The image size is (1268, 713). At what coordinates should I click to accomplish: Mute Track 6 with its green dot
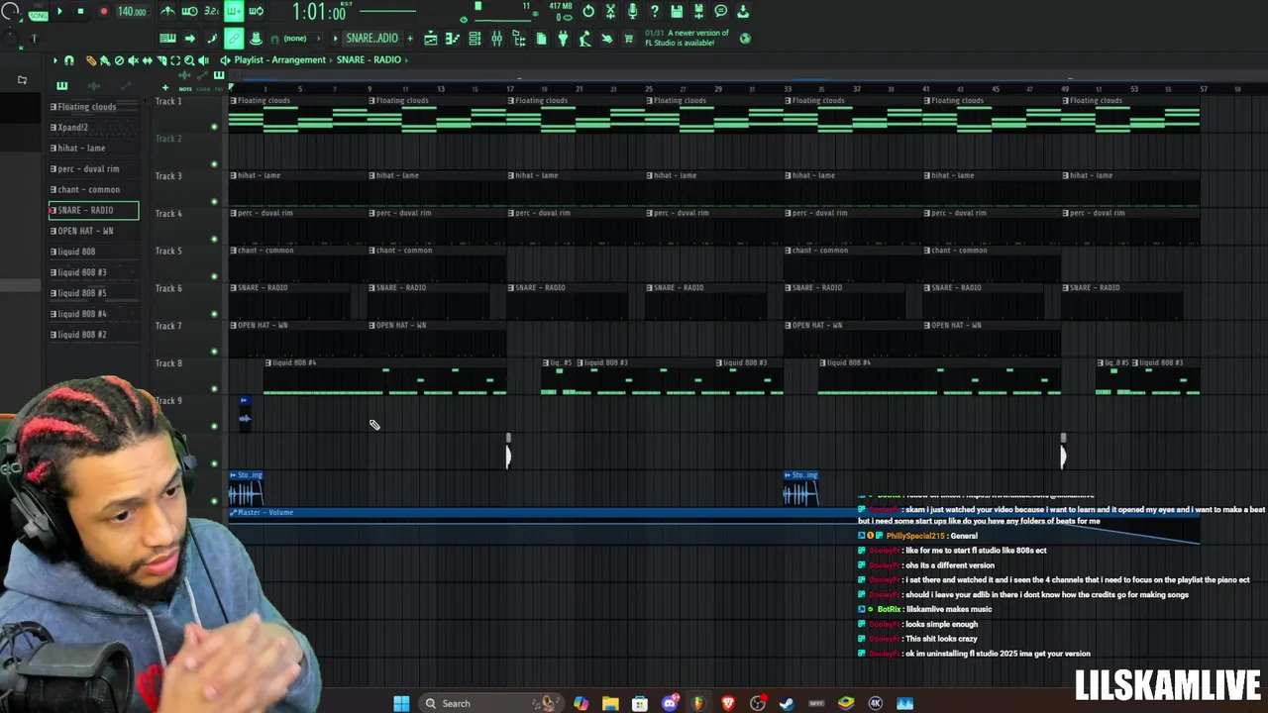pyautogui.click(x=214, y=314)
